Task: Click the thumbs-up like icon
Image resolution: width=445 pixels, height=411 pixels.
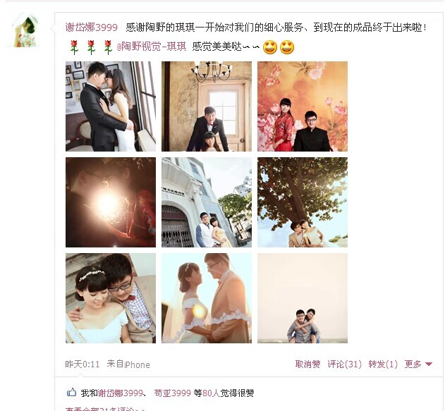Action: (71, 393)
